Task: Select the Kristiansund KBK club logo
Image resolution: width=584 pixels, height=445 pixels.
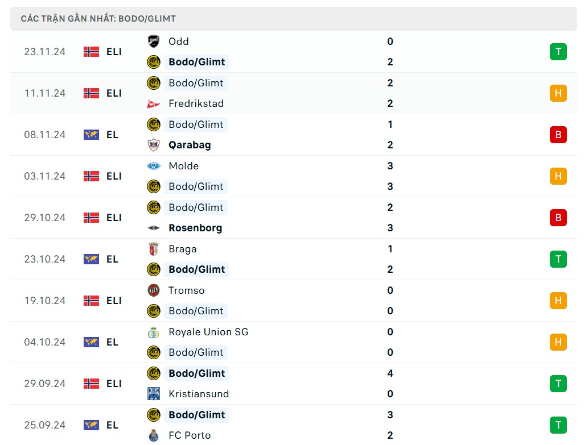Action: (x=153, y=393)
